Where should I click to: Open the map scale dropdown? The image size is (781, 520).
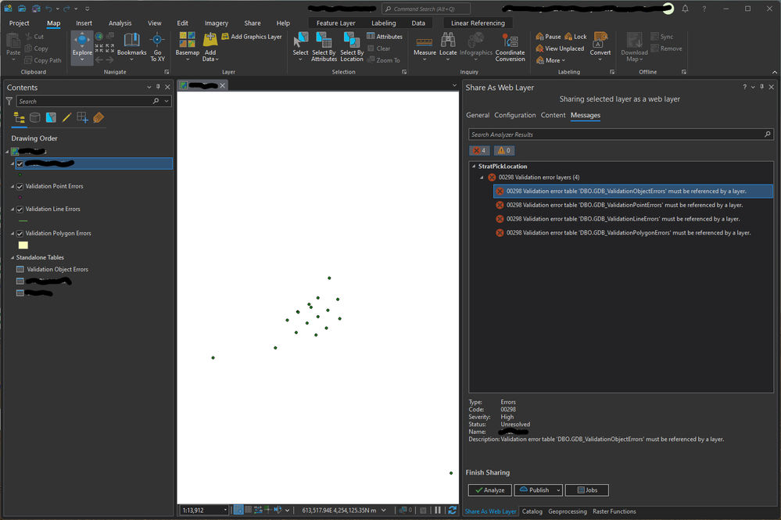pos(225,511)
